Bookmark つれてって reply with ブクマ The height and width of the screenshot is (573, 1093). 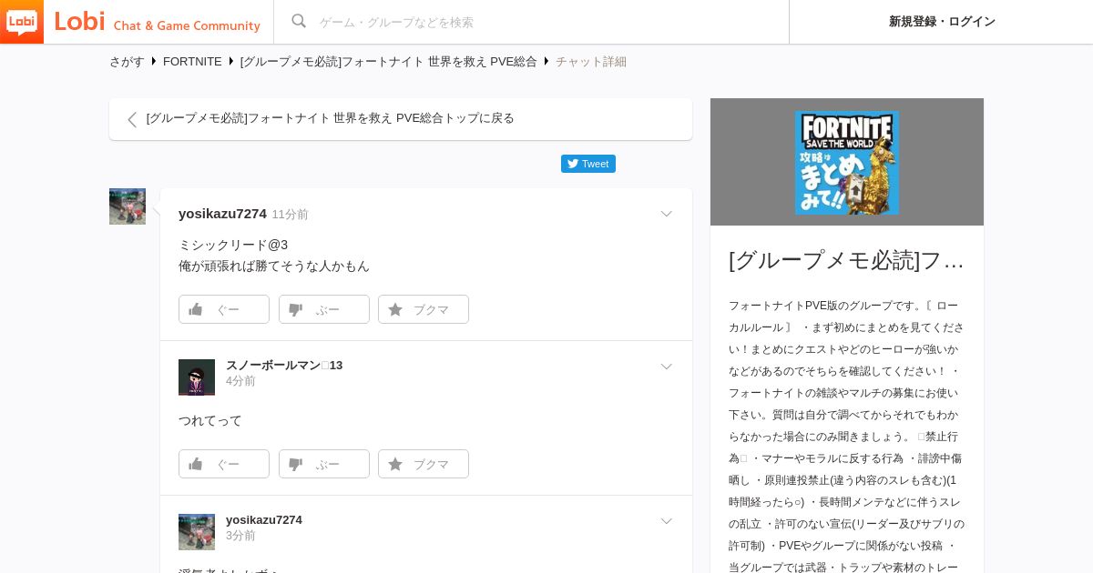424,464
